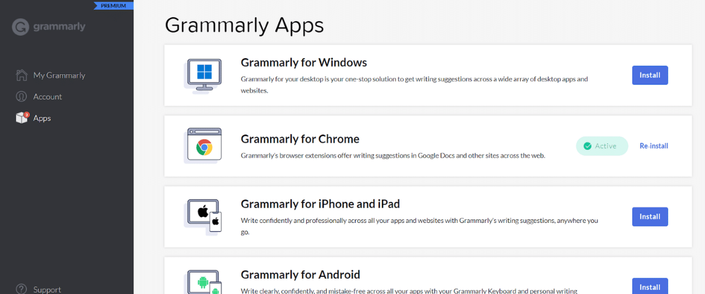Click the Premium ribbon label
Image resolution: width=705 pixels, height=294 pixels.
113,5
